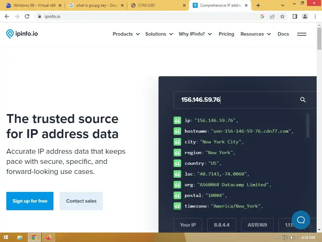The image size is (322, 242).
Task: Click the taskbar clock 4:54 AM
Action: 308,238
